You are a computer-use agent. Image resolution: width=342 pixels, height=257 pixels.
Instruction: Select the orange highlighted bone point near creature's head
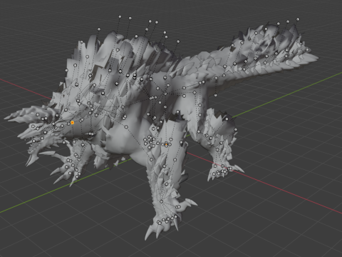(x=72, y=123)
